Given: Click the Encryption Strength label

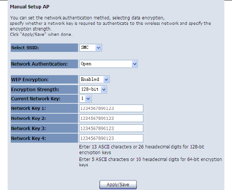Looking at the screenshot, I should point(35,90).
